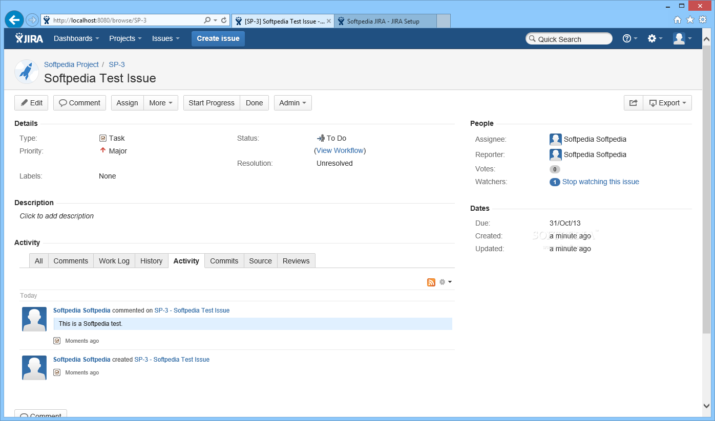Click the Major priority arrow icon

(x=103, y=150)
